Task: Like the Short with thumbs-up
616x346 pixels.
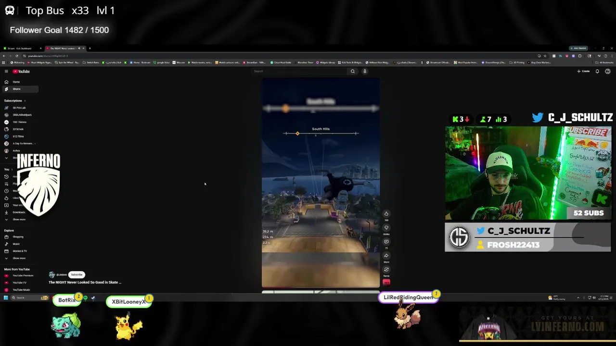Action: tap(386, 214)
